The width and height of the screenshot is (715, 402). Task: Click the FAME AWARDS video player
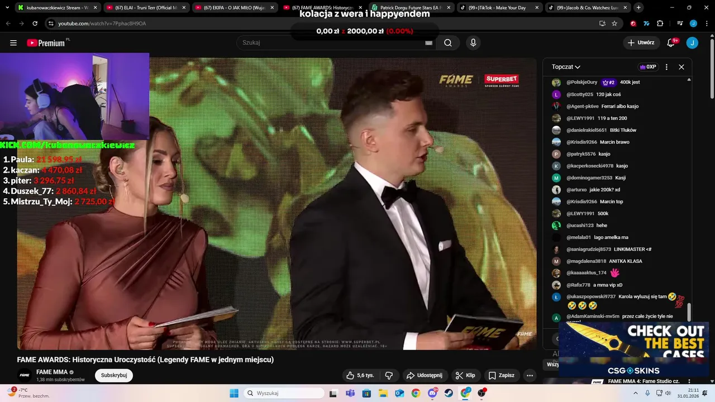click(x=277, y=204)
